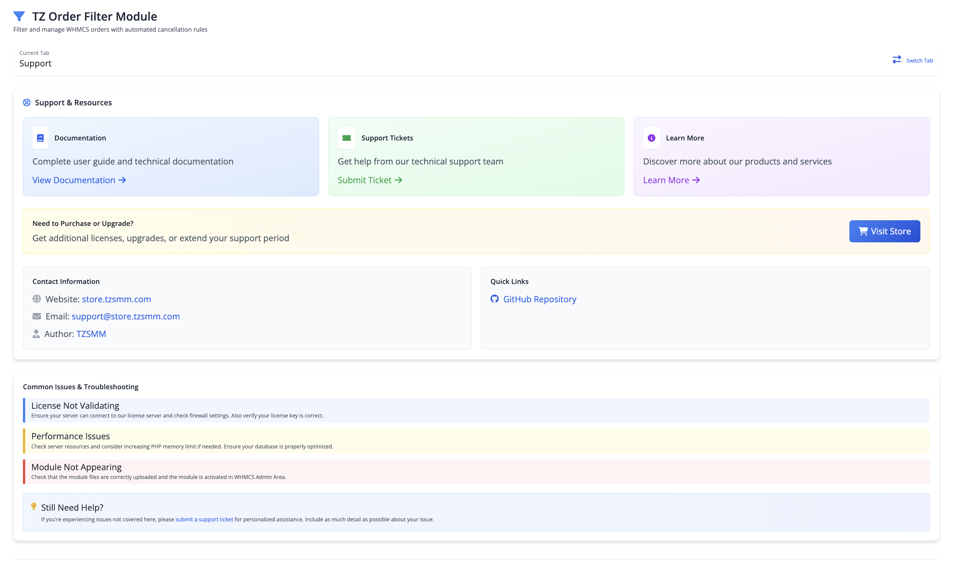Click the Support & Resources life ring icon
962x574 pixels.
coord(26,102)
